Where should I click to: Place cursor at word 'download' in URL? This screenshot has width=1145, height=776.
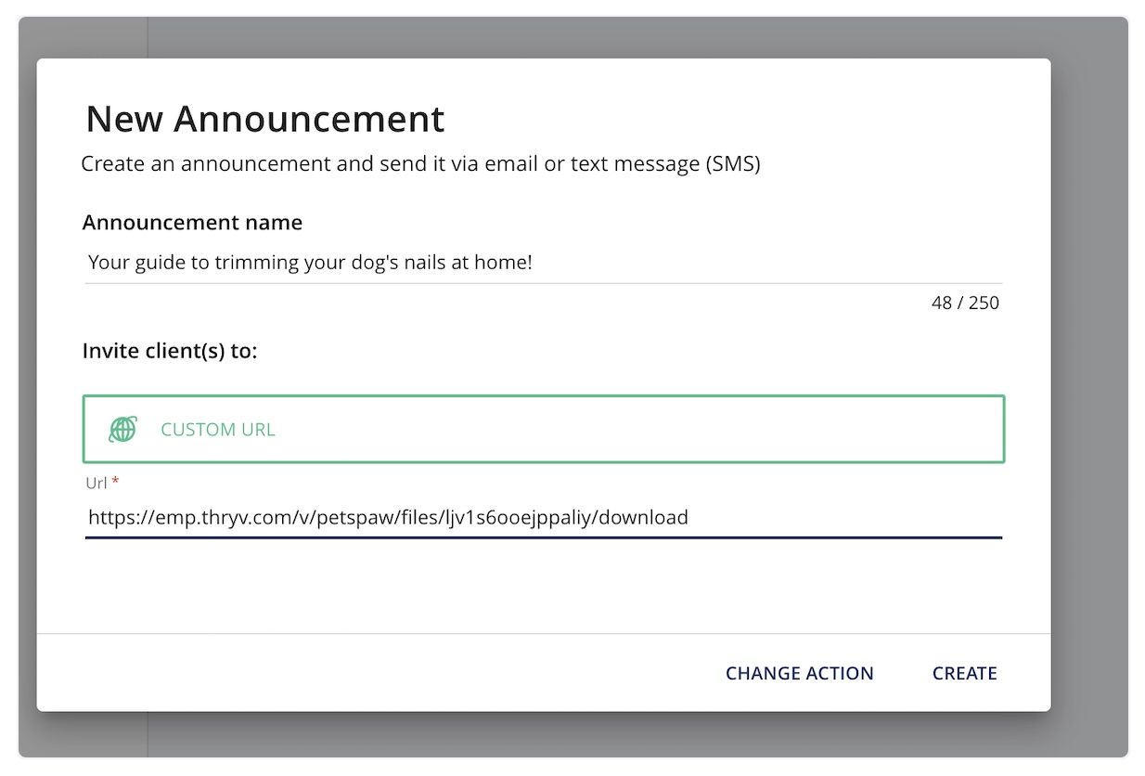point(644,517)
